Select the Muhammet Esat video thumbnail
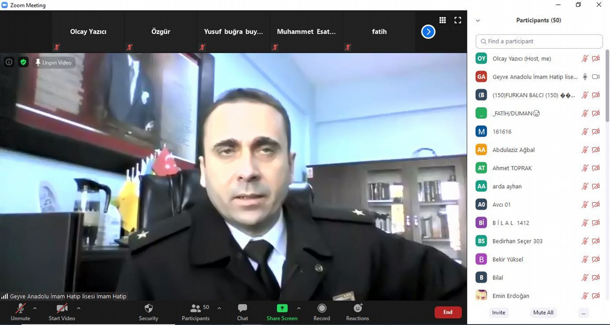 (306, 32)
